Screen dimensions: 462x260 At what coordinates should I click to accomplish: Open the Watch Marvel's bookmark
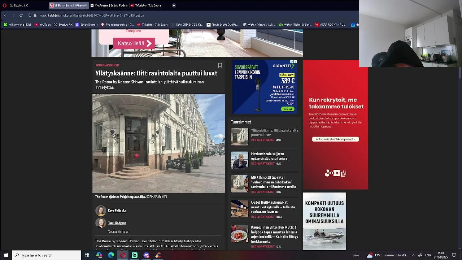259,25
